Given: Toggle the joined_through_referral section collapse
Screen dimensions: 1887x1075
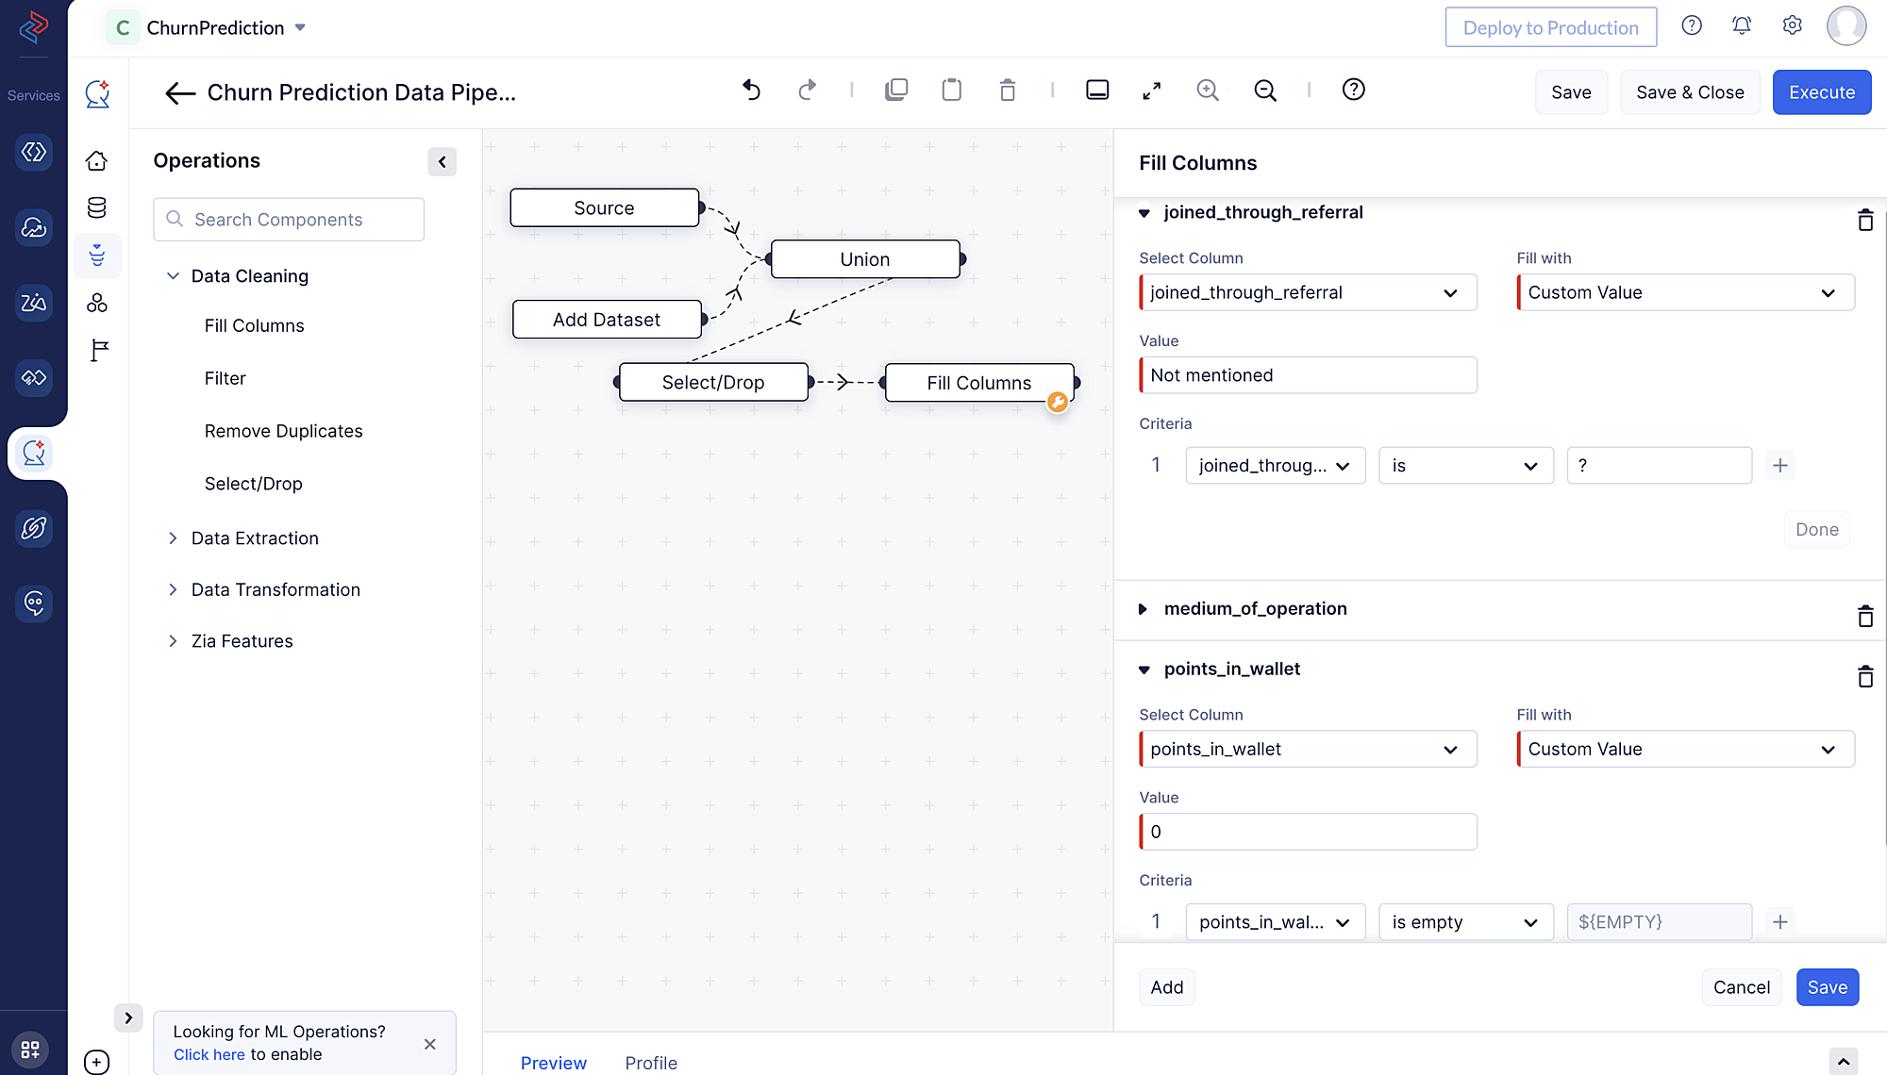Looking at the screenshot, I should (1145, 212).
